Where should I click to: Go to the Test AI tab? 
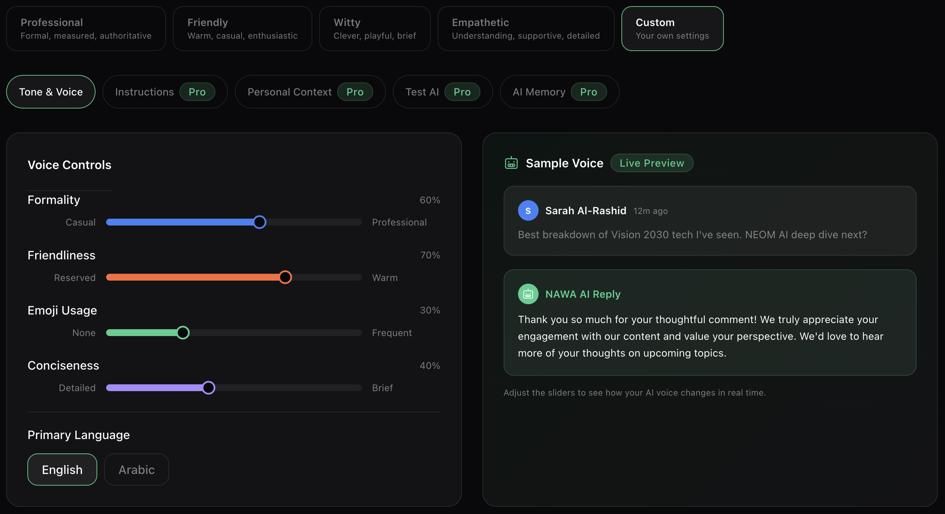coord(442,92)
